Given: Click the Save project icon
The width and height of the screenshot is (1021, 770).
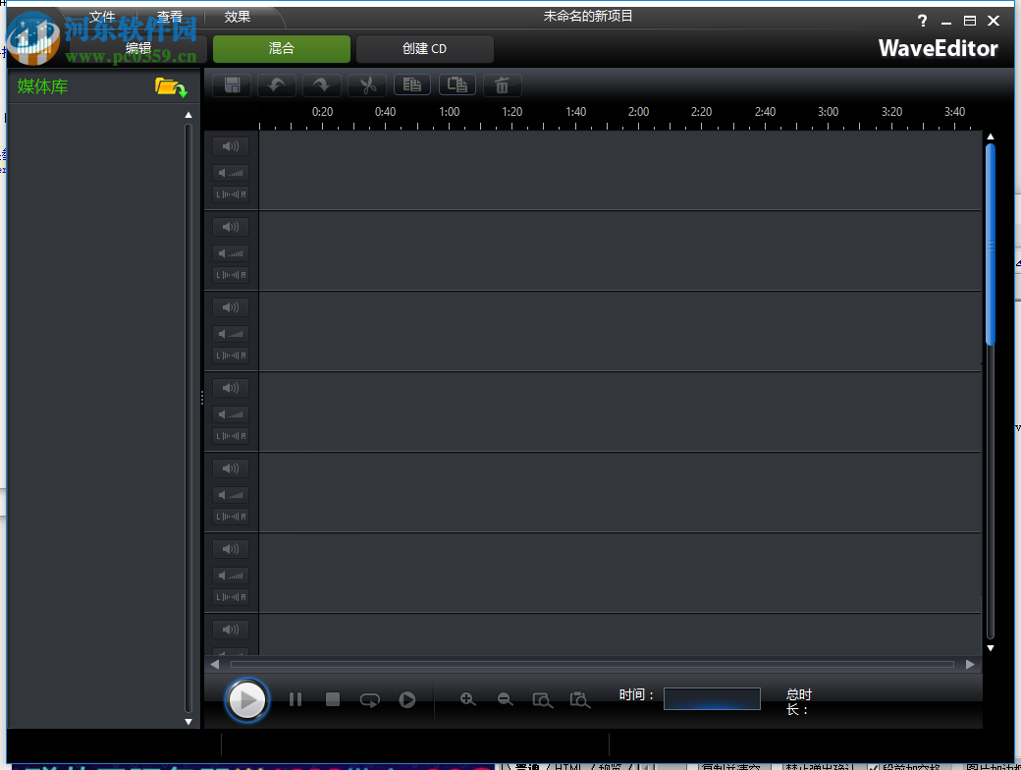Looking at the screenshot, I should coord(231,84).
